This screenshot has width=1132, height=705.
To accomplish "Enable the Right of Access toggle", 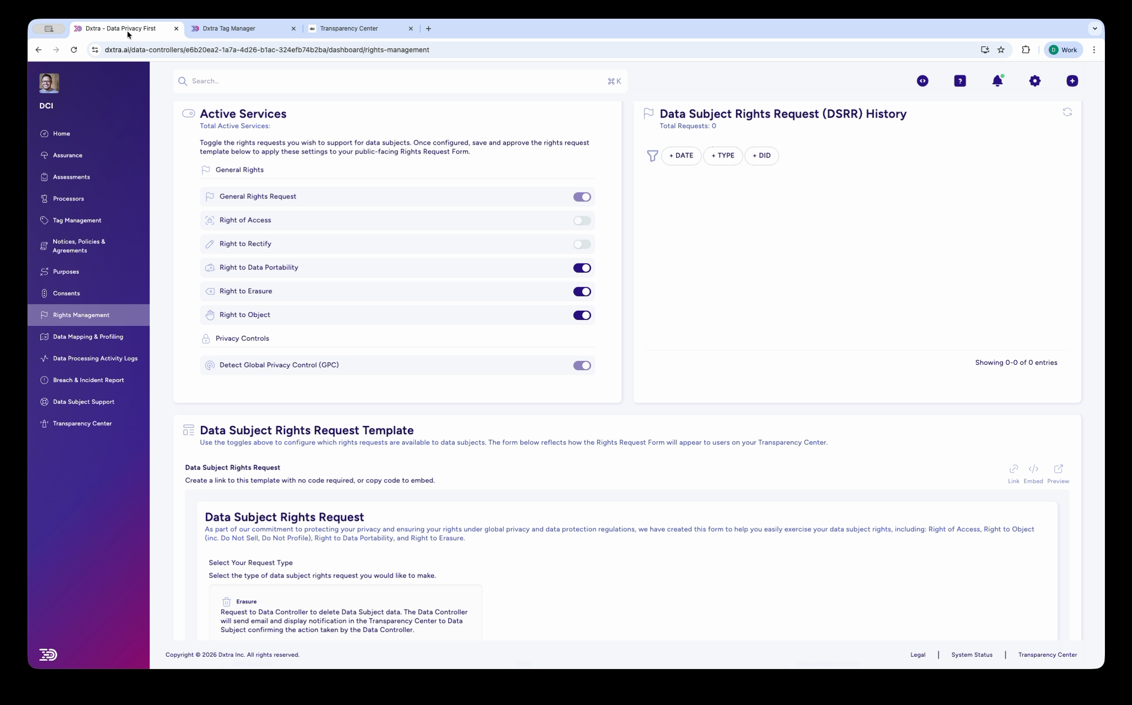I will pos(582,220).
